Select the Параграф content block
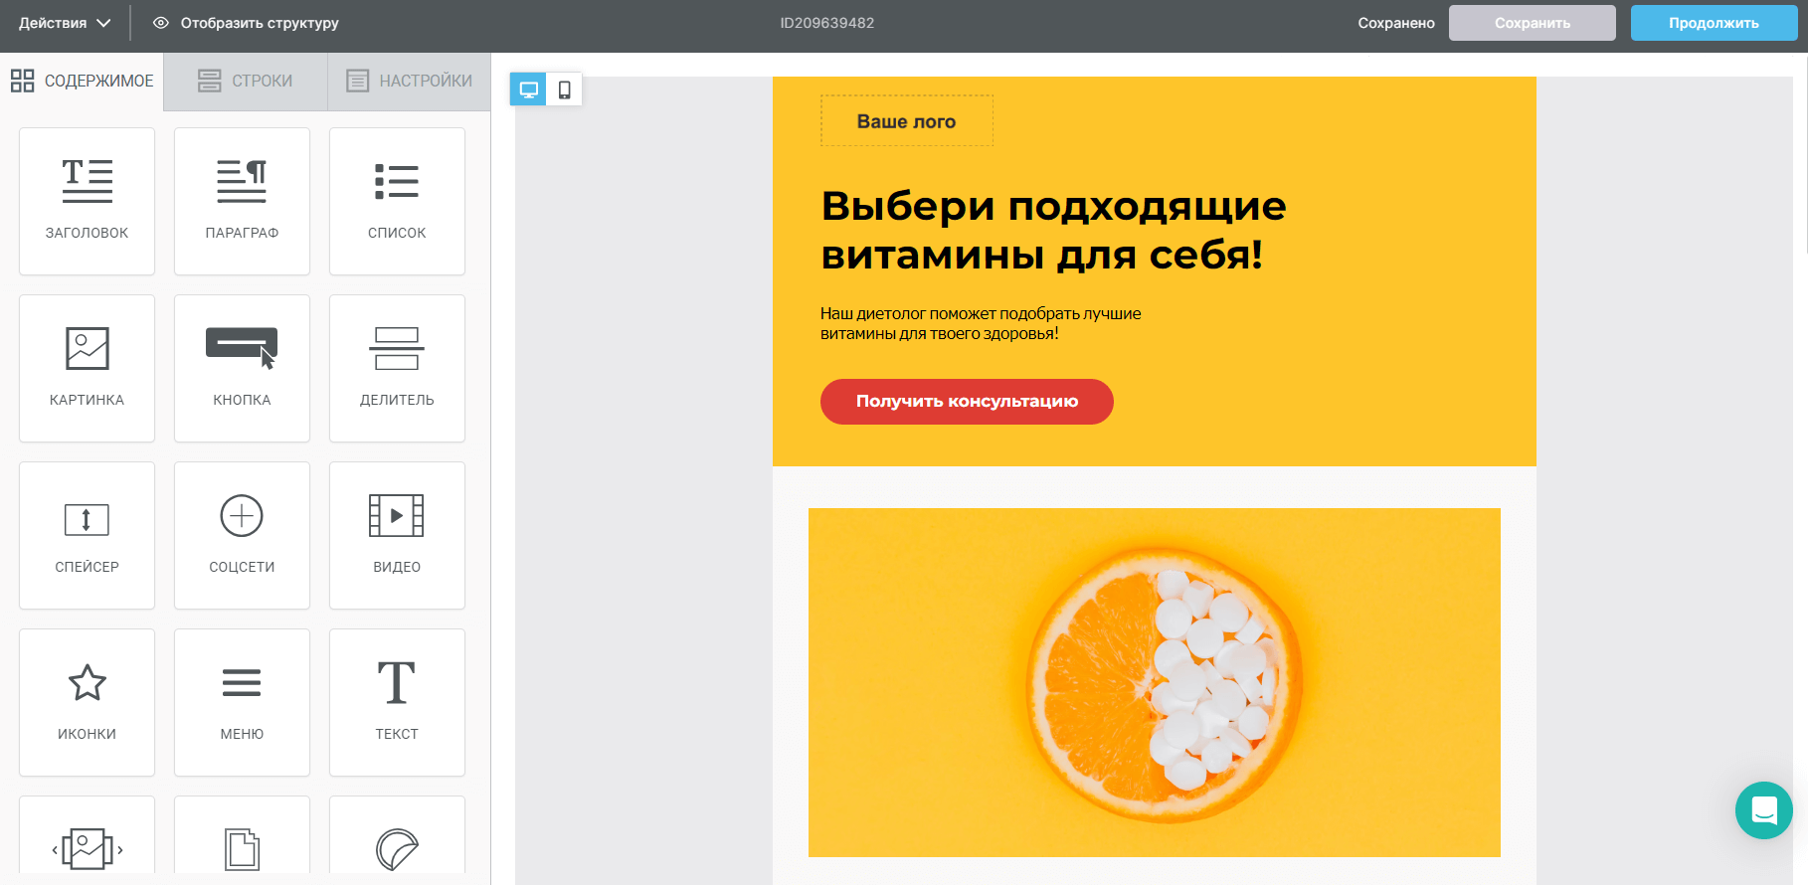1808x885 pixels. pyautogui.click(x=242, y=201)
